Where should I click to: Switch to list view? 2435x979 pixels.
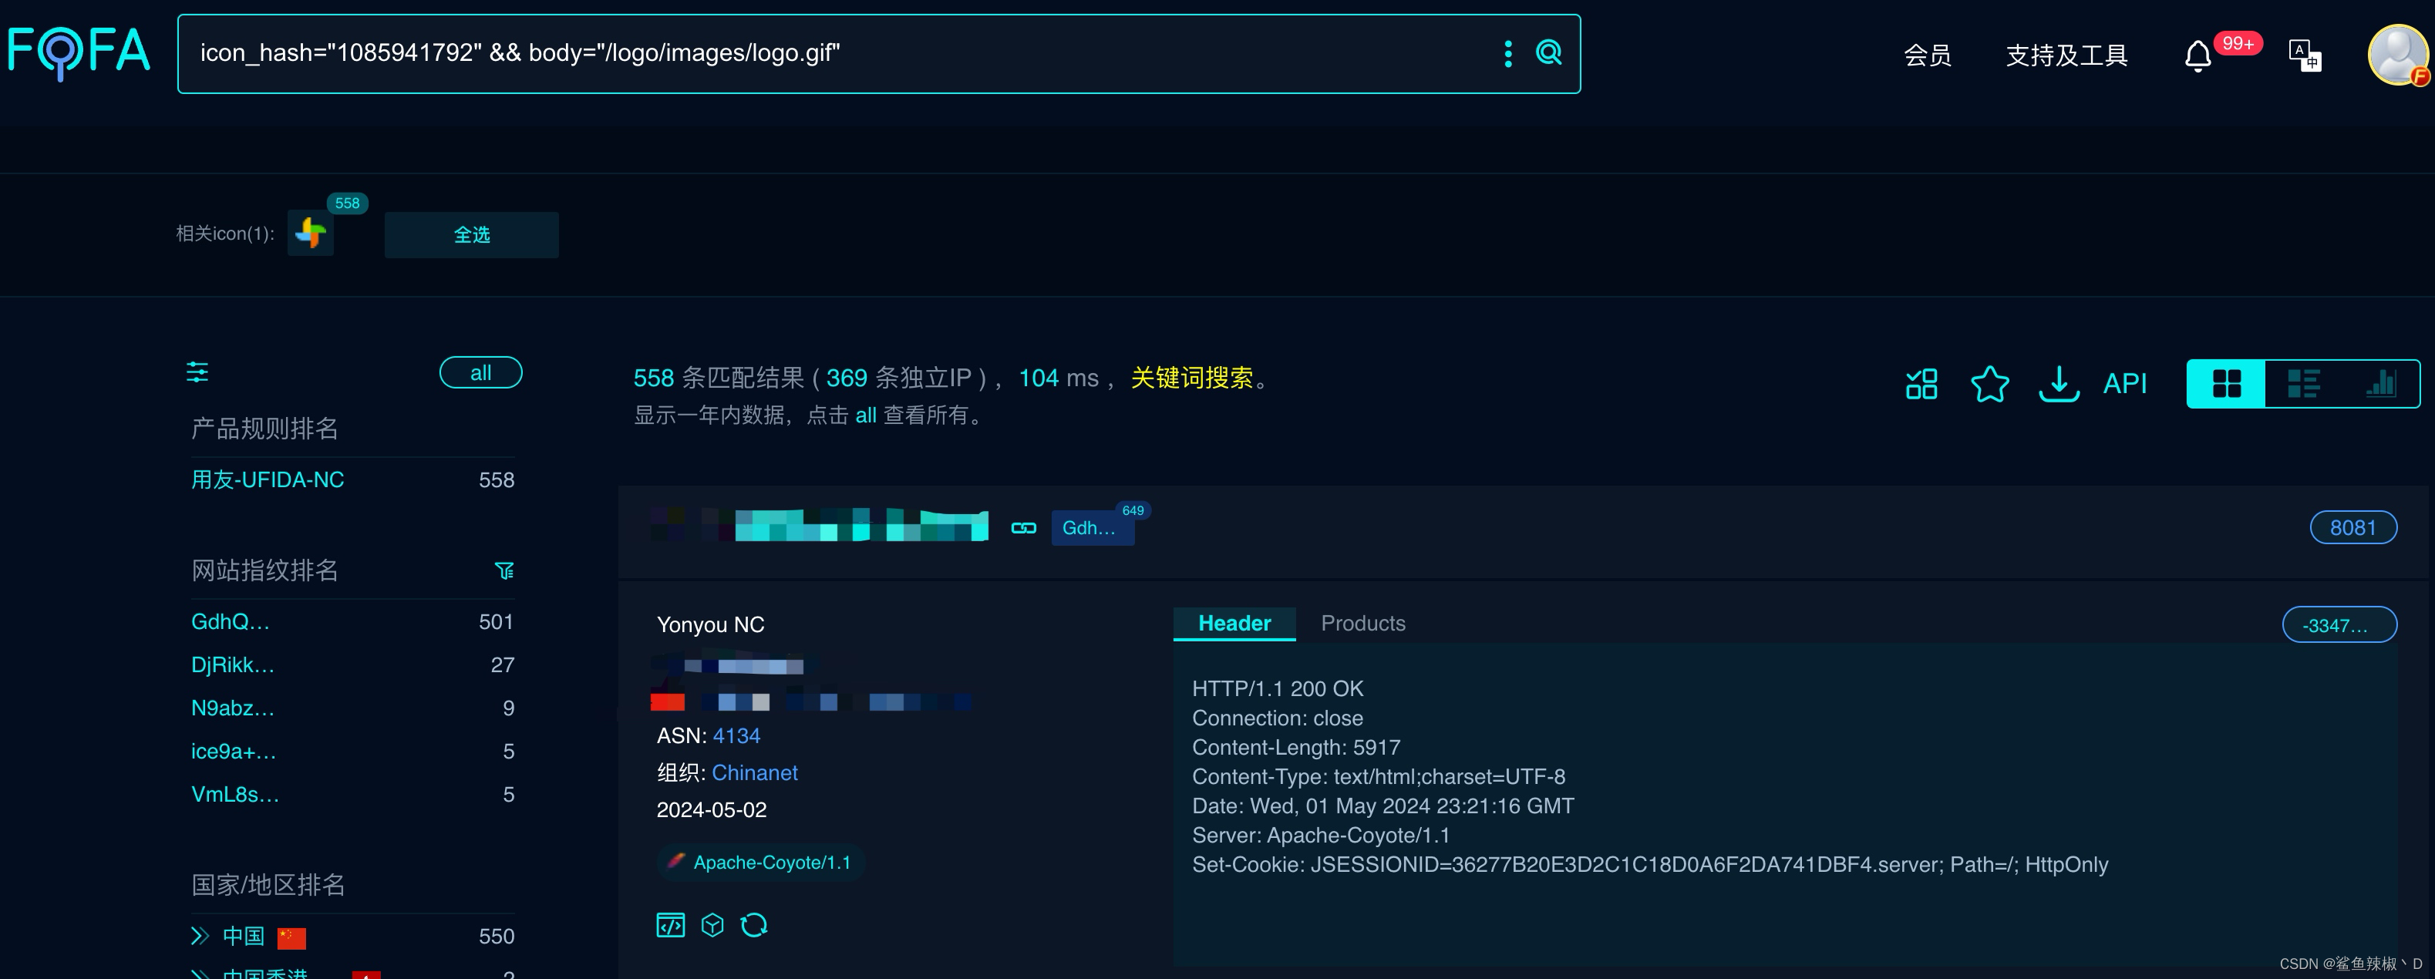[x=2302, y=384]
